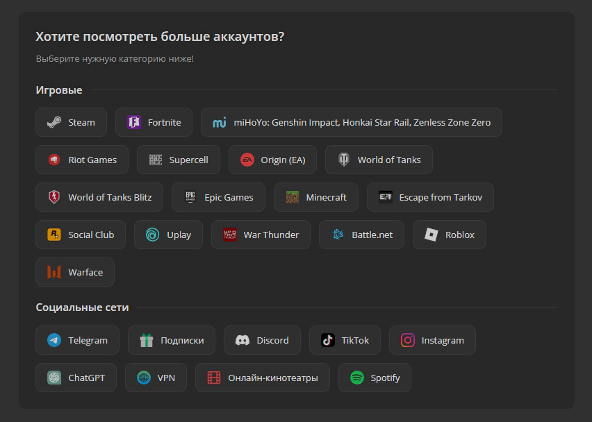The image size is (592, 422).
Task: Click the miHoYo logo icon
Action: 220,122
